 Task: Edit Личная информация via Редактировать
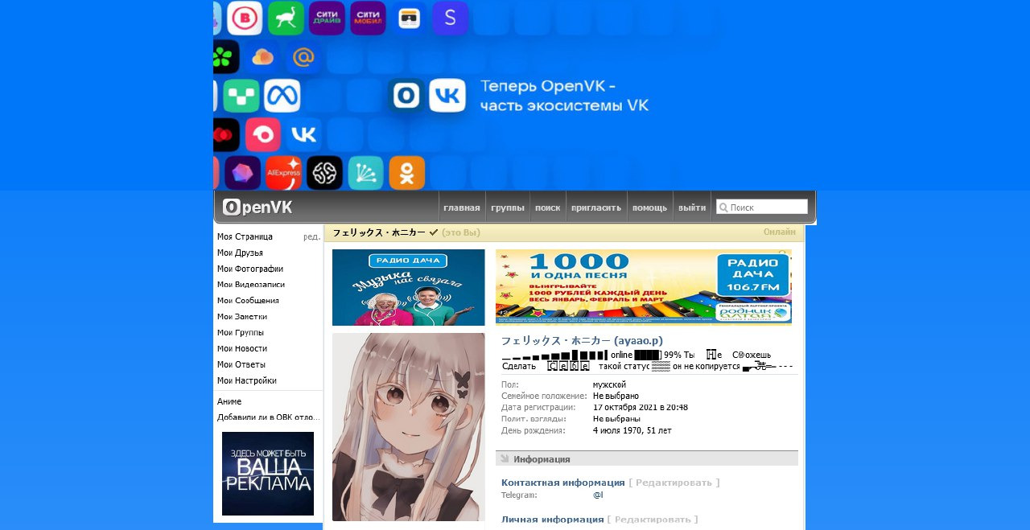point(653,520)
